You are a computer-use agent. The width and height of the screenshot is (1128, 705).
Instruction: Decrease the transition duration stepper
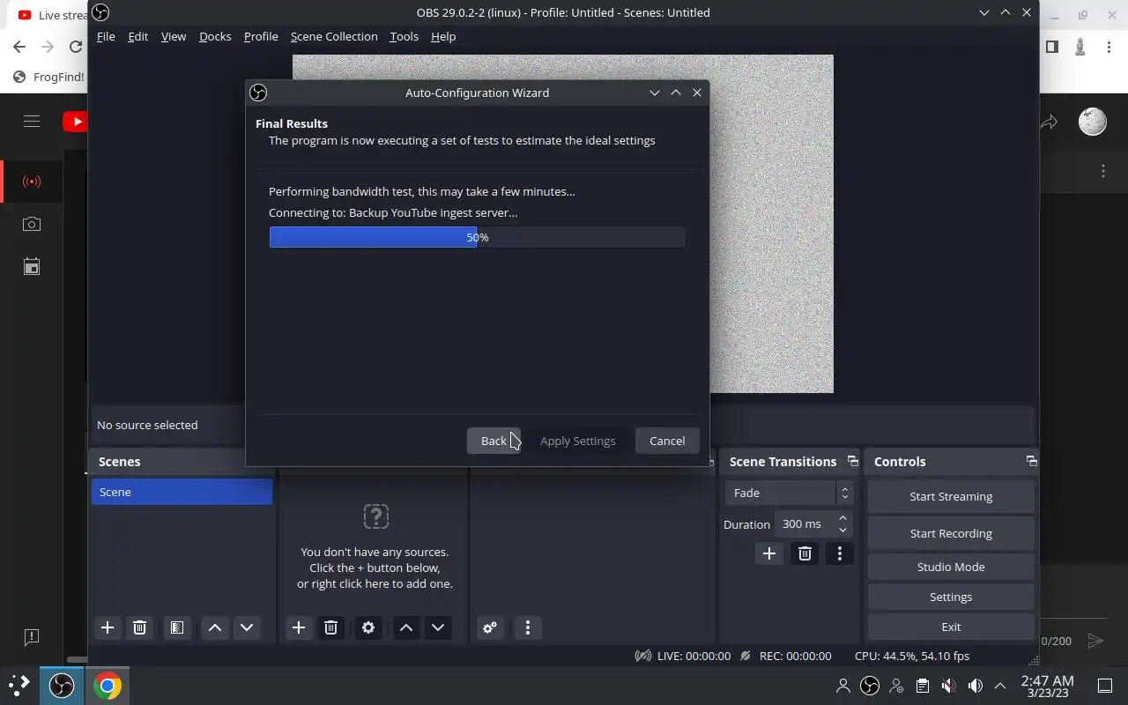843,530
